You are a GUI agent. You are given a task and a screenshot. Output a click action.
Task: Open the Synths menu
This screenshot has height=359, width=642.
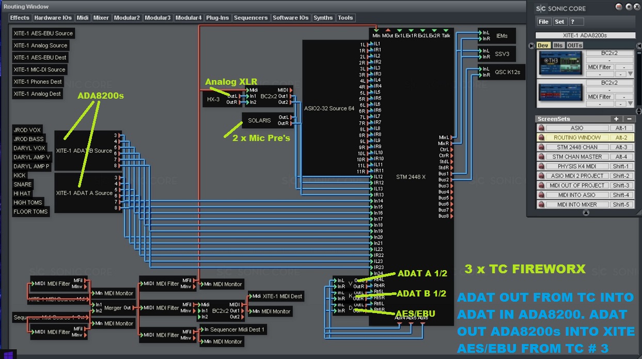323,18
